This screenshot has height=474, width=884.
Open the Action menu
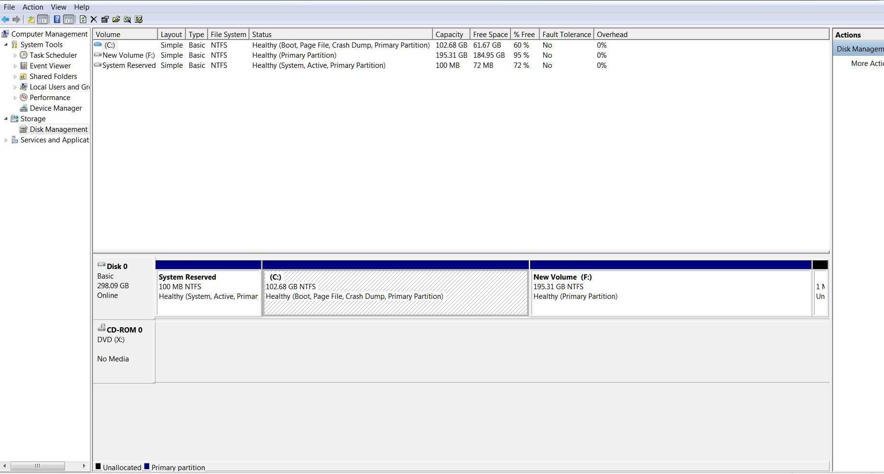point(33,7)
